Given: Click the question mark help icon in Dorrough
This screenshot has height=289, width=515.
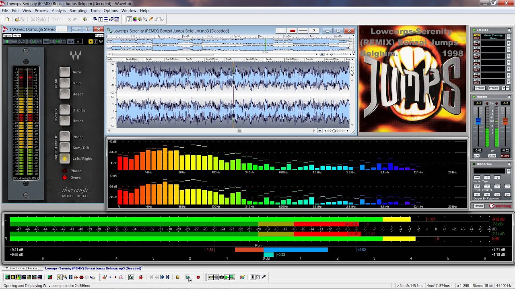Looking at the screenshot, I should (96, 41).
